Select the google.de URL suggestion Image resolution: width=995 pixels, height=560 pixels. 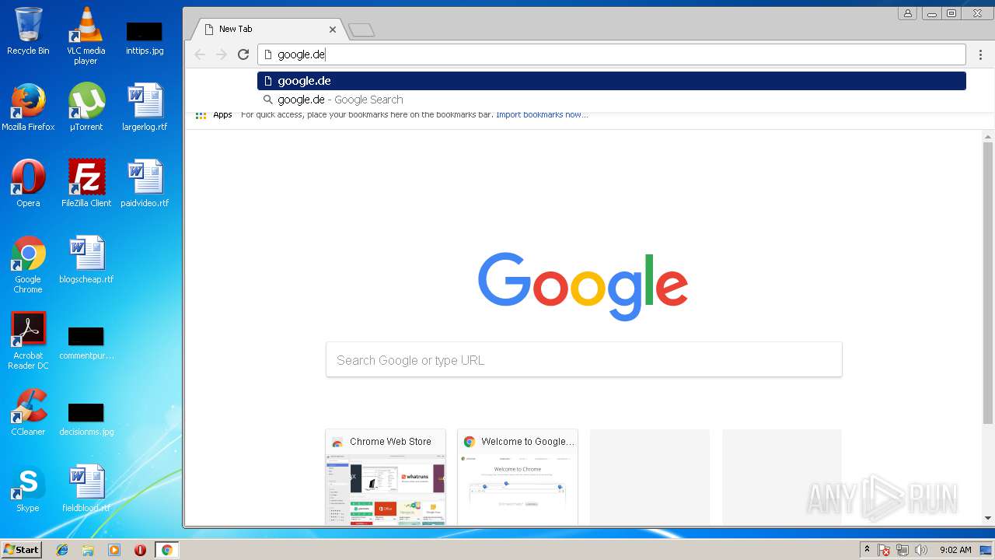click(x=611, y=81)
